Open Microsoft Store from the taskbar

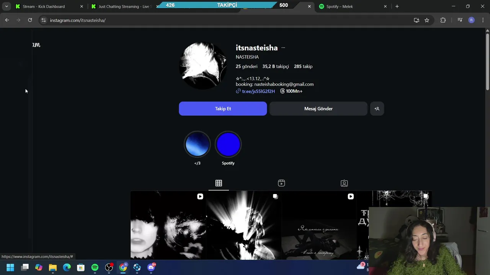click(81, 267)
